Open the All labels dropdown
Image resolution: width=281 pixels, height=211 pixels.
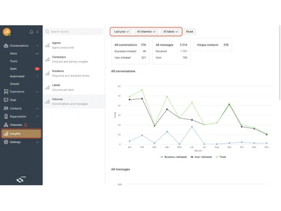[x=171, y=32]
